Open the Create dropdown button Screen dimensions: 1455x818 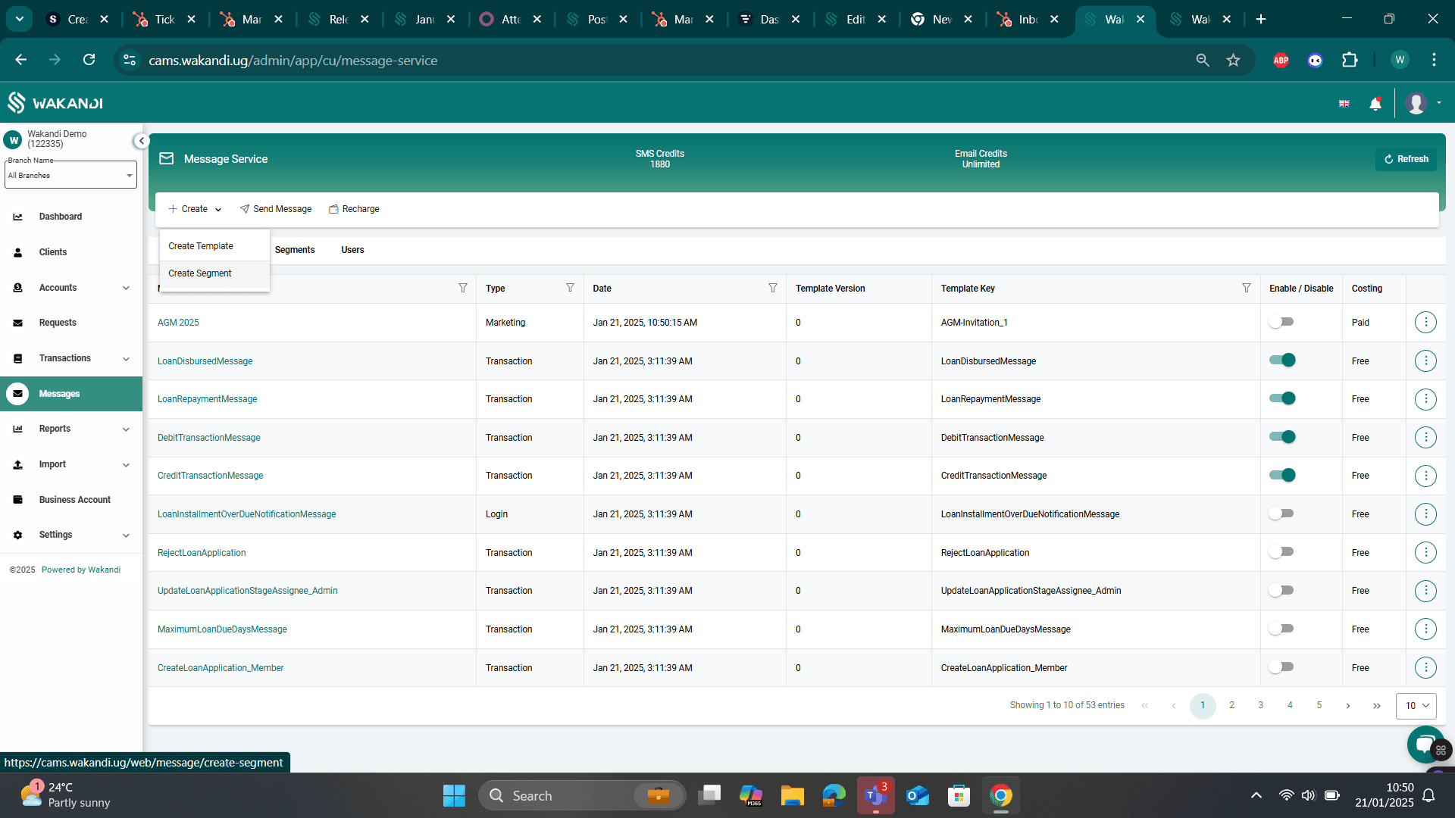pyautogui.click(x=195, y=209)
